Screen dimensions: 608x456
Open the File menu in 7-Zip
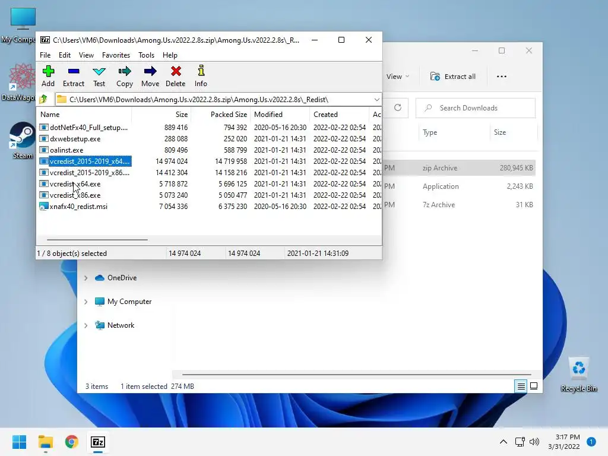point(45,55)
